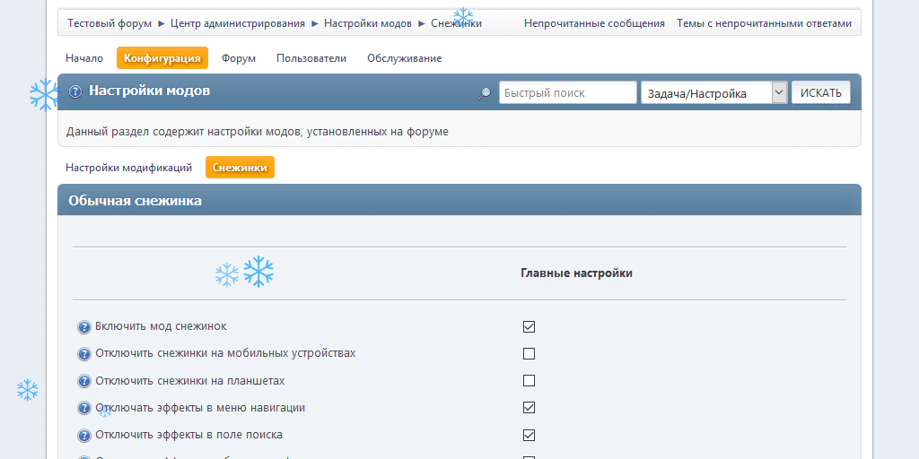Click the magnifier icon near quick search
The height and width of the screenshot is (459, 919).
point(485,93)
